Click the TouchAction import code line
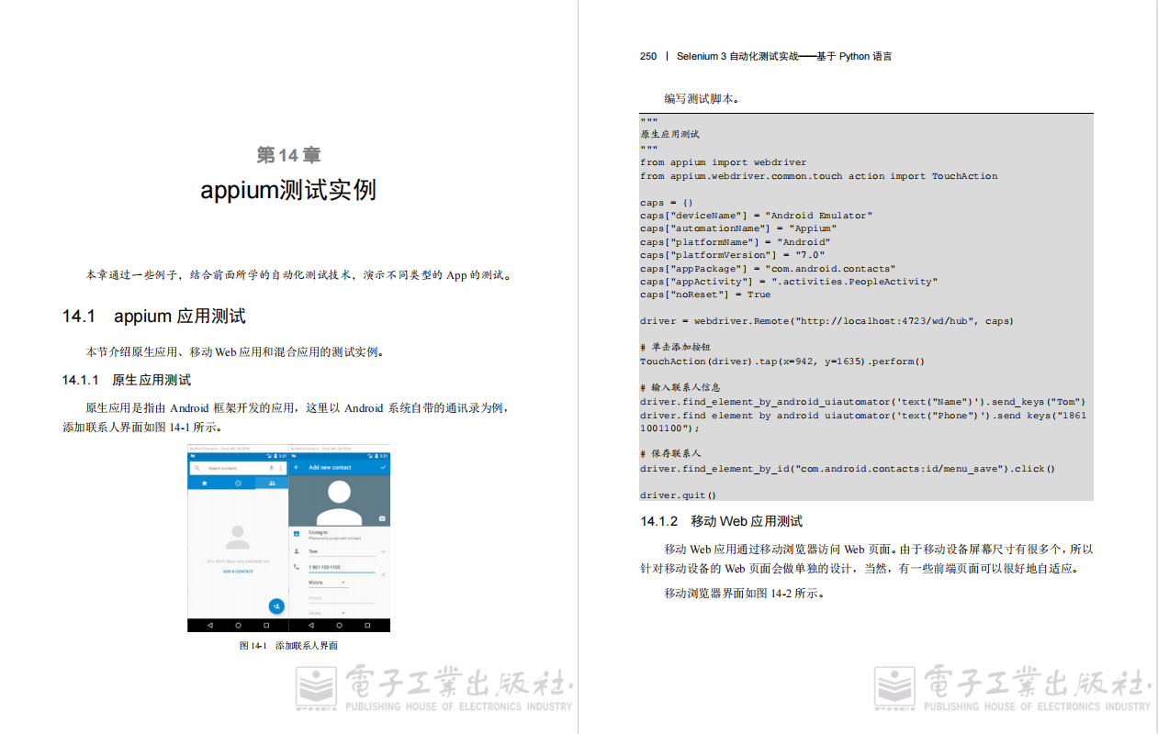Viewport: 1158px width, 734px height. tap(819, 176)
